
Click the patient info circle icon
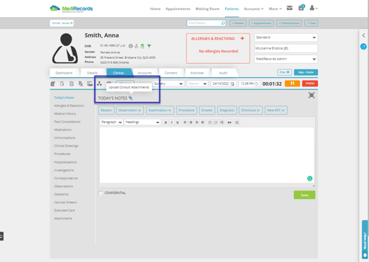tap(131, 46)
